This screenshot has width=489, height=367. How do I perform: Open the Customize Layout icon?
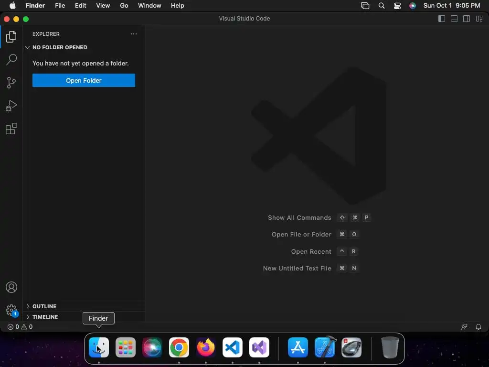point(479,19)
